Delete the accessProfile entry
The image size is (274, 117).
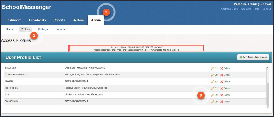(x=225, y=102)
